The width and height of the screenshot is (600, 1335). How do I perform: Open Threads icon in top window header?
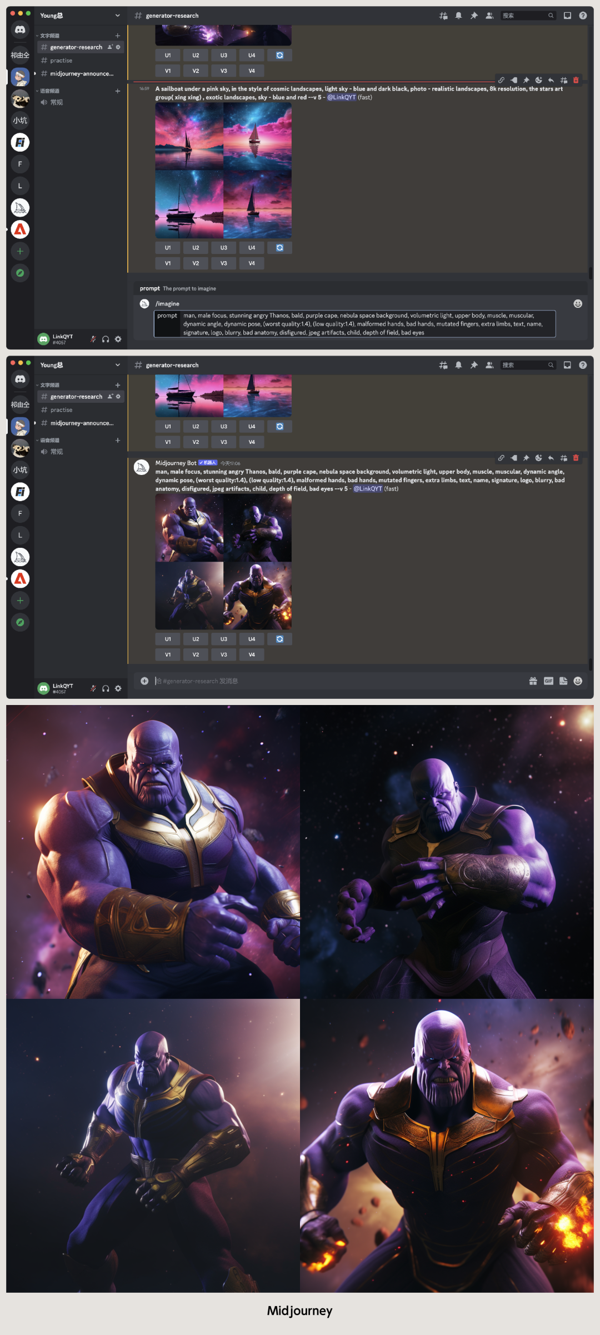pyautogui.click(x=443, y=16)
